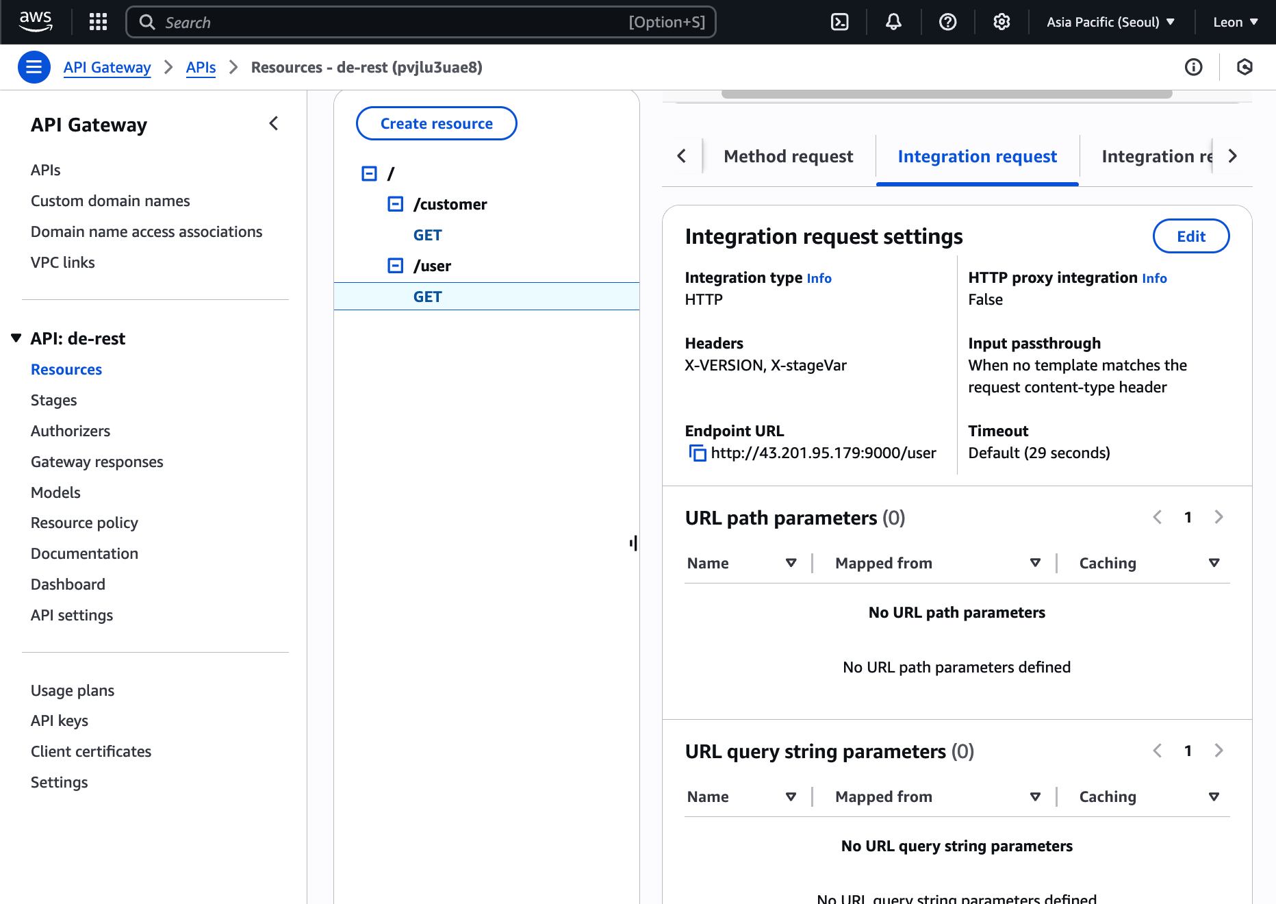Open the AWS services grid menu
The width and height of the screenshot is (1276, 904).
click(x=98, y=22)
